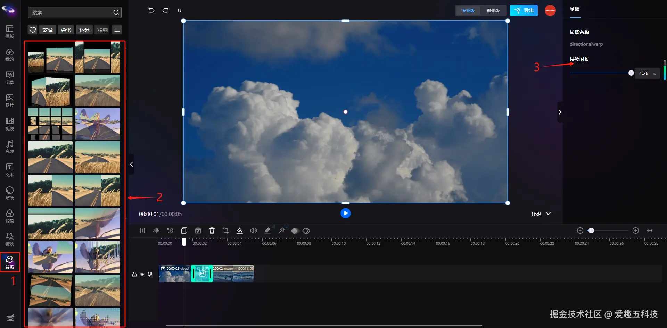Zoom in the timeline with plus button

tap(636, 230)
